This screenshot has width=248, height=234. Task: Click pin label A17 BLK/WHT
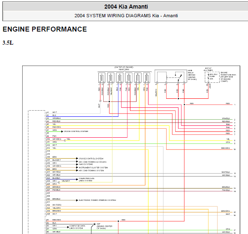tap(53, 160)
